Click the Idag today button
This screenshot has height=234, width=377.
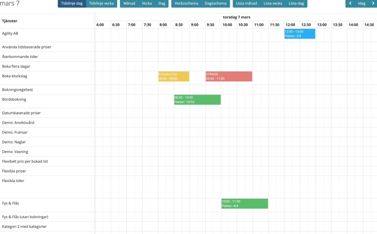[x=361, y=3]
